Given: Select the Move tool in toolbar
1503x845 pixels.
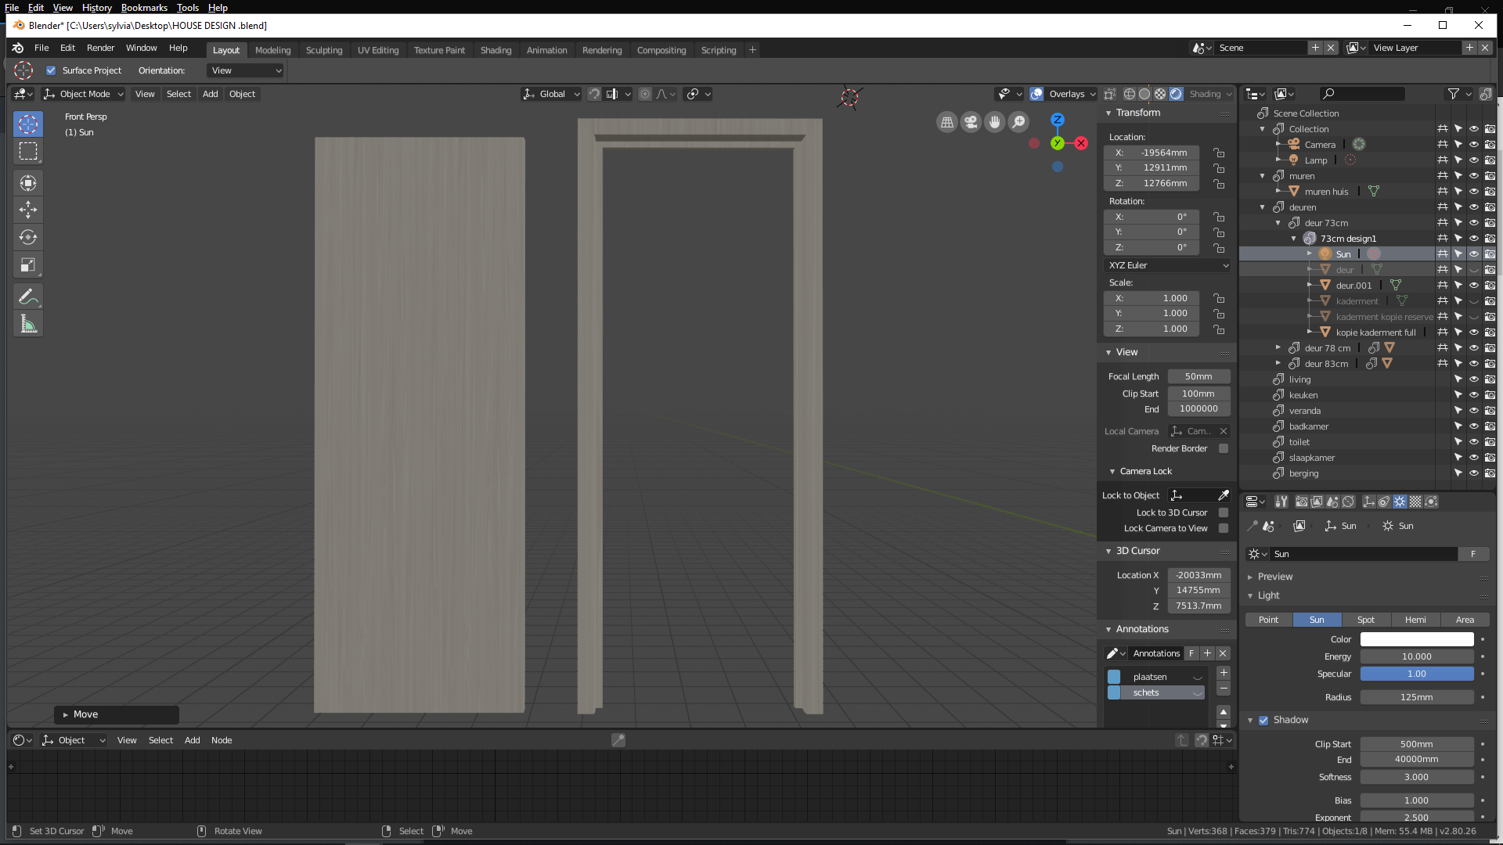Looking at the screenshot, I should [28, 210].
